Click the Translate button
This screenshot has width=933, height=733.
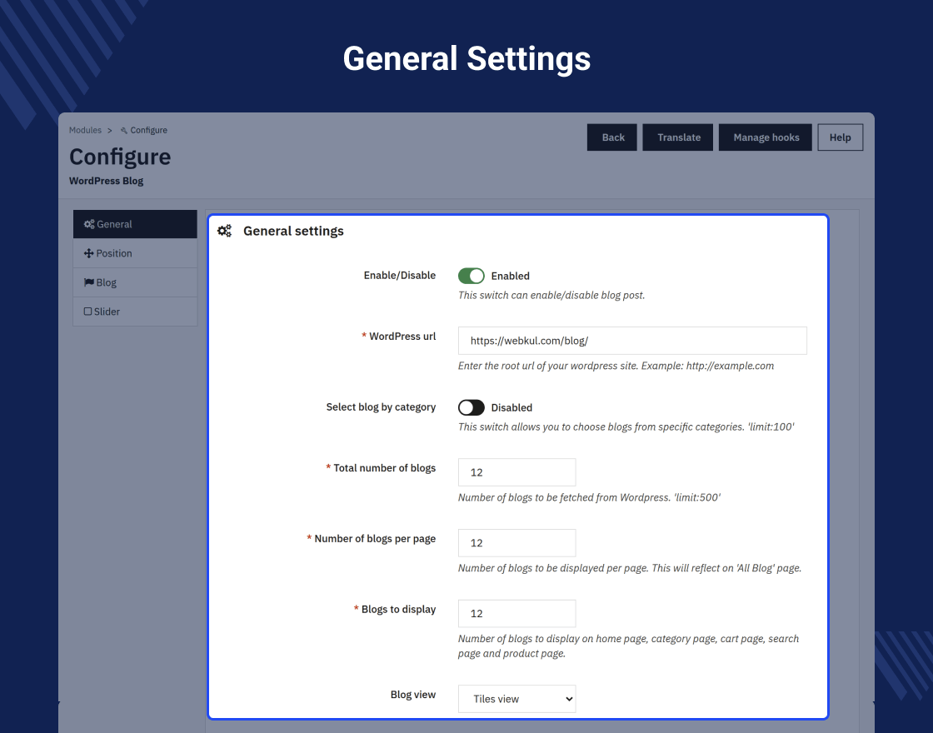[678, 137]
